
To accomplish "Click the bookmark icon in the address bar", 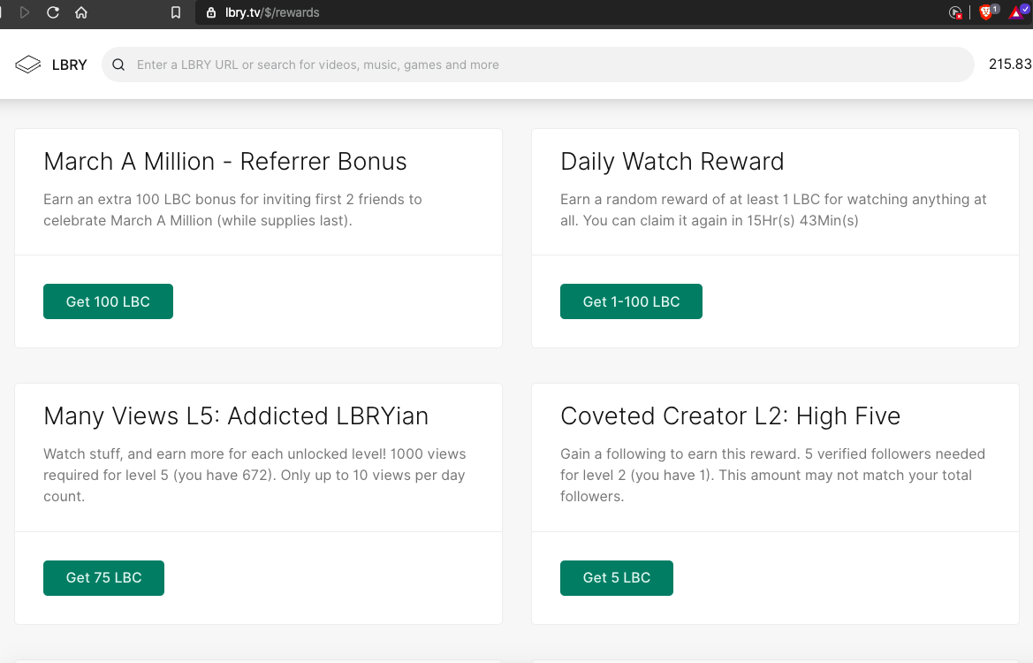I will (x=175, y=12).
